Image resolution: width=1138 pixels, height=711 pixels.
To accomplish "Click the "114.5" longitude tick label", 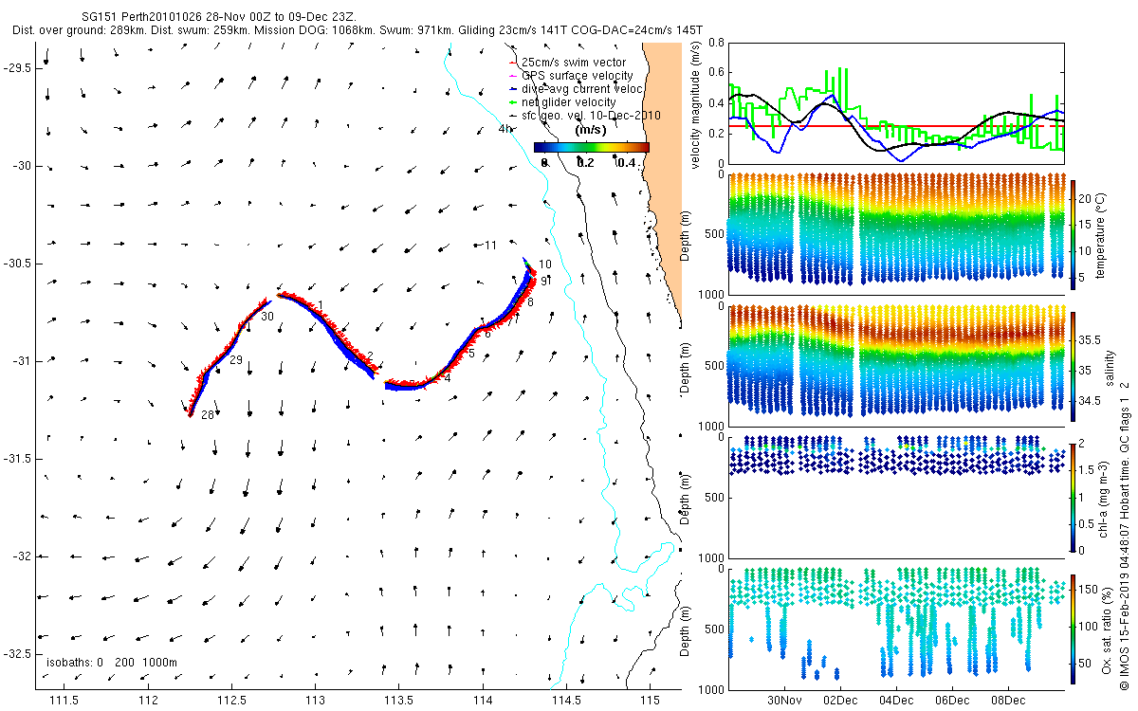I will pos(566,701).
